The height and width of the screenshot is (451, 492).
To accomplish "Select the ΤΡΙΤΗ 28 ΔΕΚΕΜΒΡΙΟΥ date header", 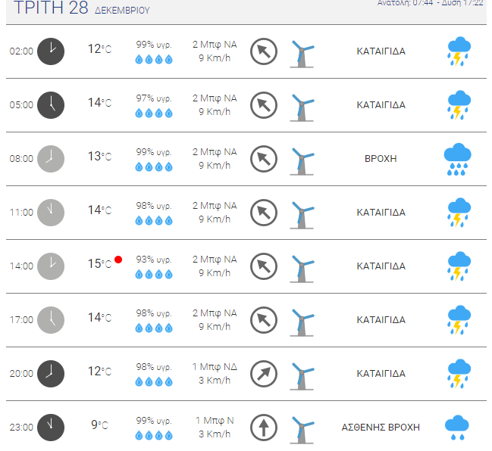I will [x=82, y=8].
